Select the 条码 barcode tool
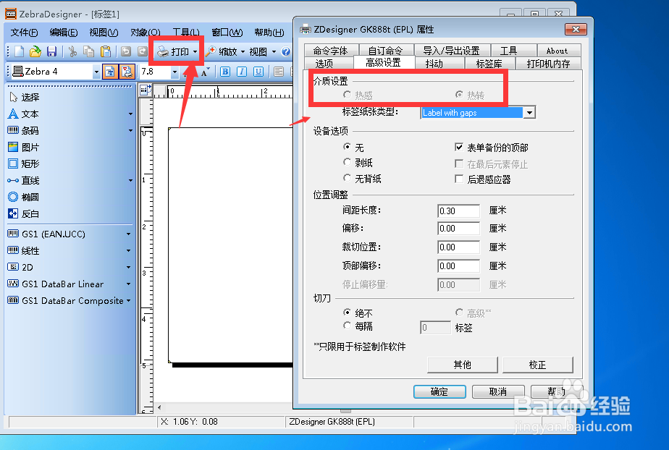 [23, 130]
